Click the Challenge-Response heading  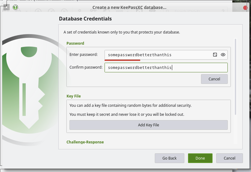[85, 142]
